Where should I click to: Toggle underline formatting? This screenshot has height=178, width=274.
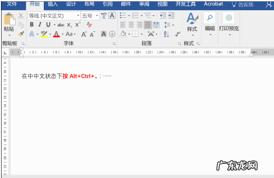pos(48,25)
